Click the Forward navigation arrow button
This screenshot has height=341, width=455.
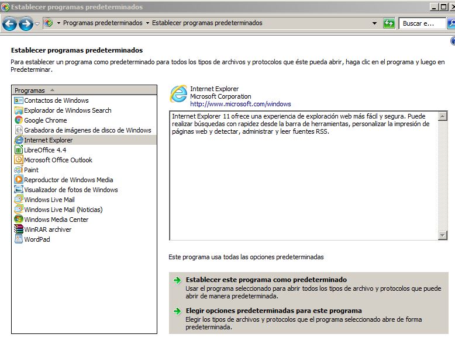26,23
